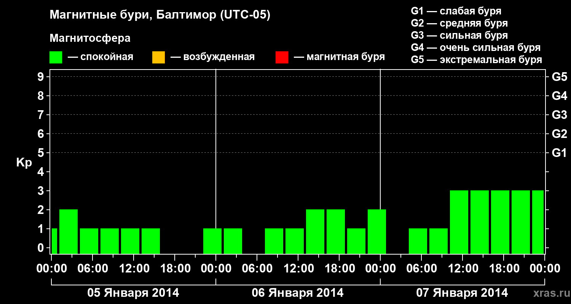The width and height of the screenshot is (571, 304).
Task: Click the 'Магнитосфера' legend heading
Action: (x=90, y=38)
